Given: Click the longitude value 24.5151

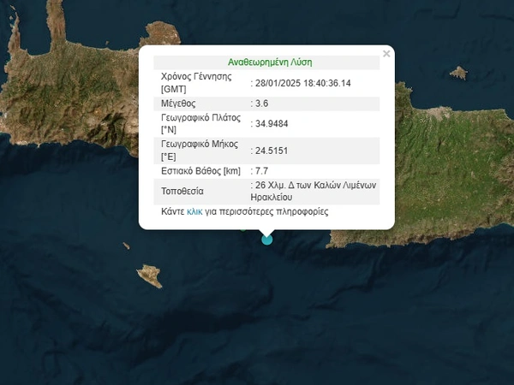Looking at the screenshot, I should tap(270, 151).
